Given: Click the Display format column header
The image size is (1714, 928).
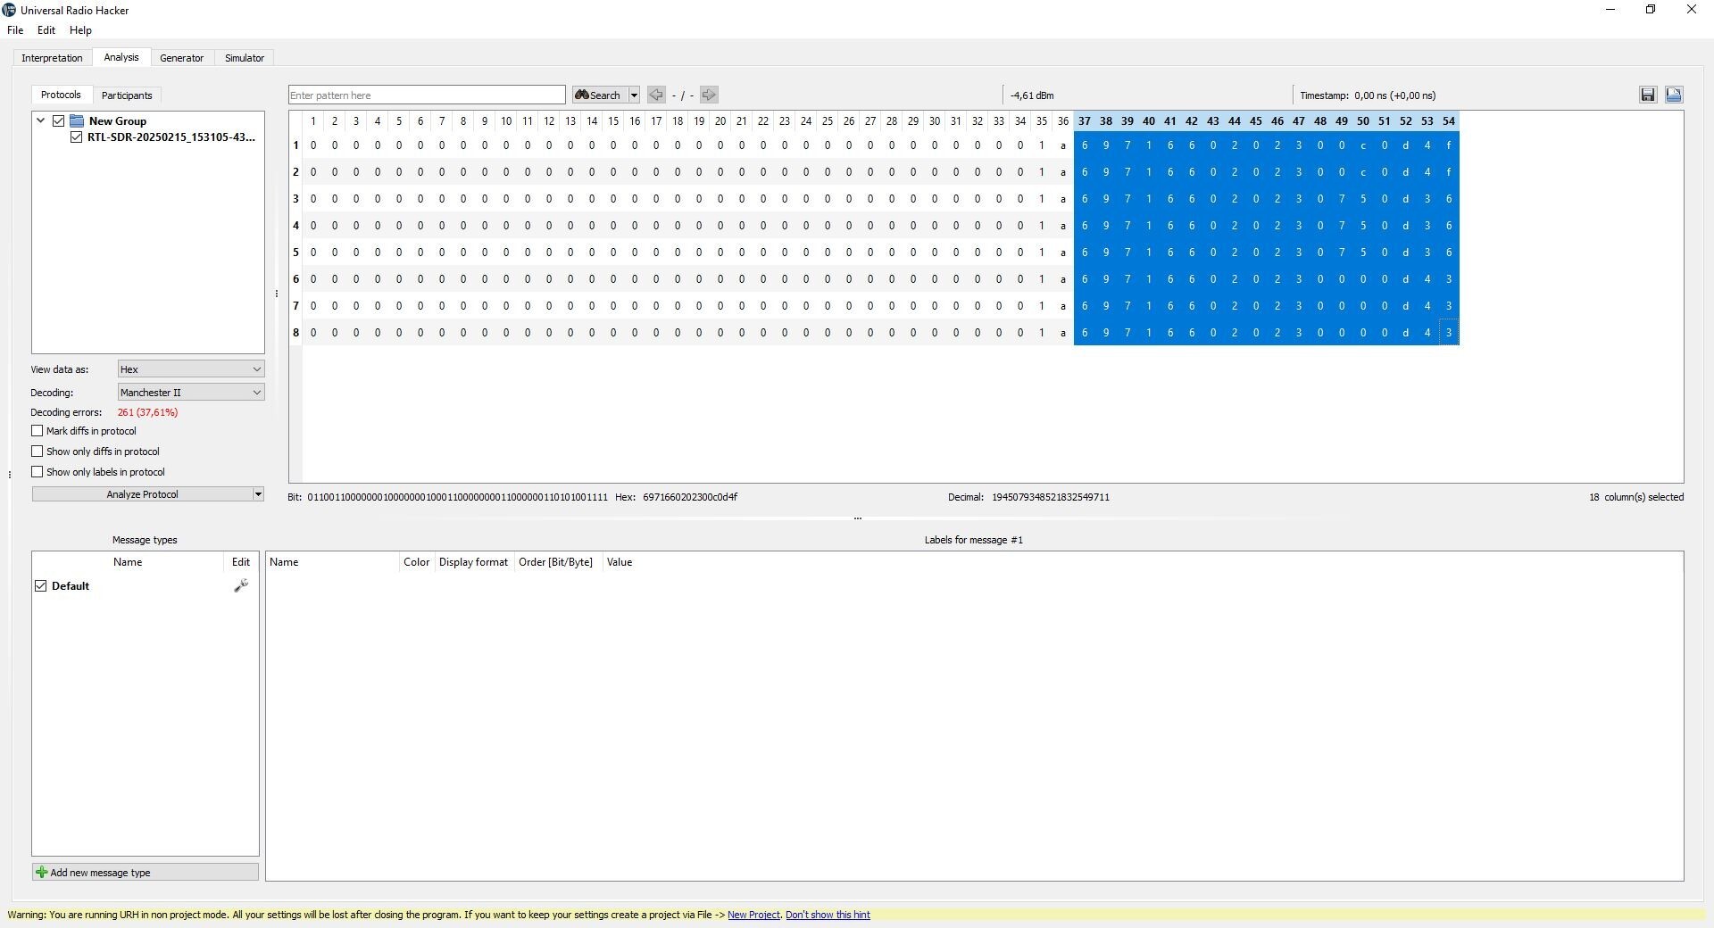Looking at the screenshot, I should 473,562.
